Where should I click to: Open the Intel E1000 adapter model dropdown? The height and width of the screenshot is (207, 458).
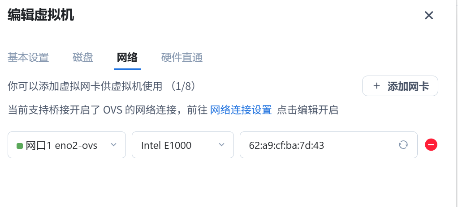[x=183, y=145]
